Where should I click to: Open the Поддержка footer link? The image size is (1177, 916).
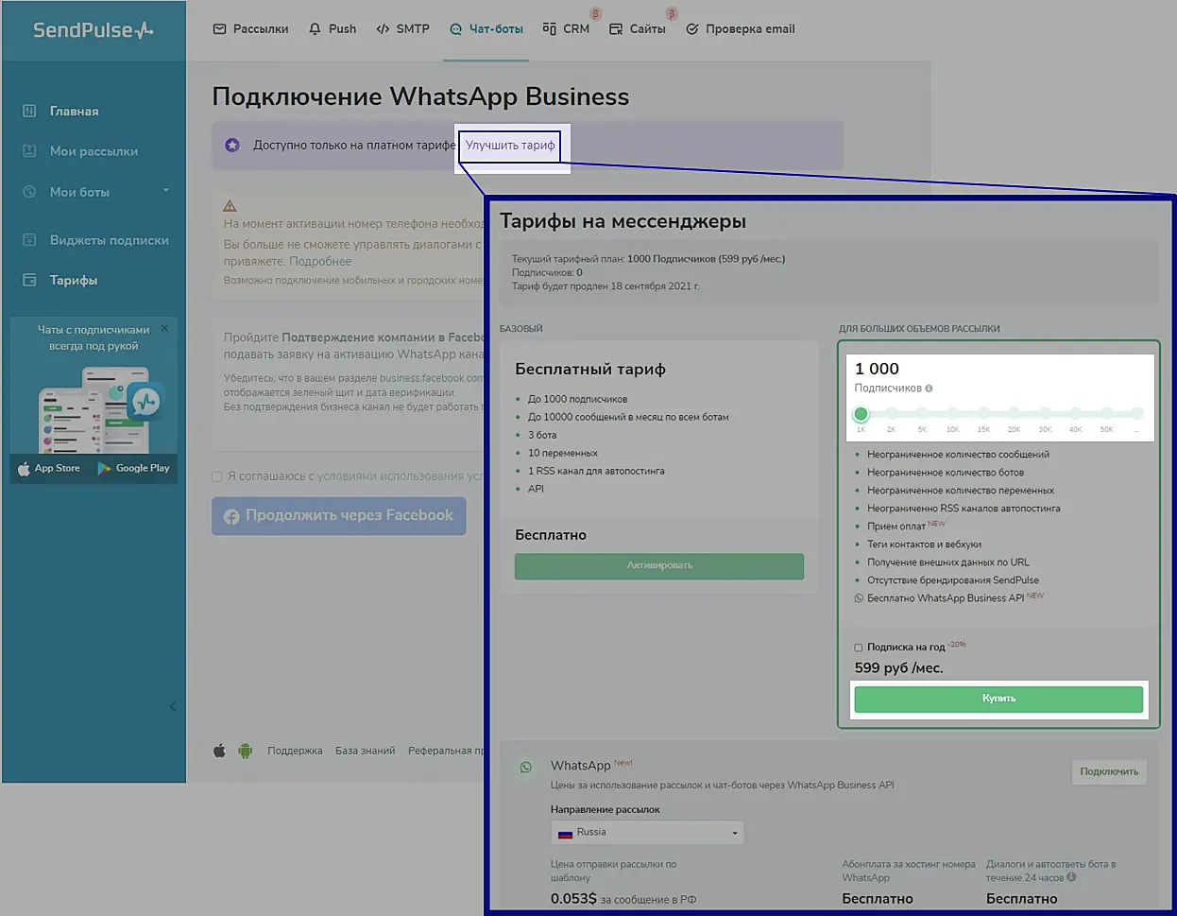coord(295,751)
